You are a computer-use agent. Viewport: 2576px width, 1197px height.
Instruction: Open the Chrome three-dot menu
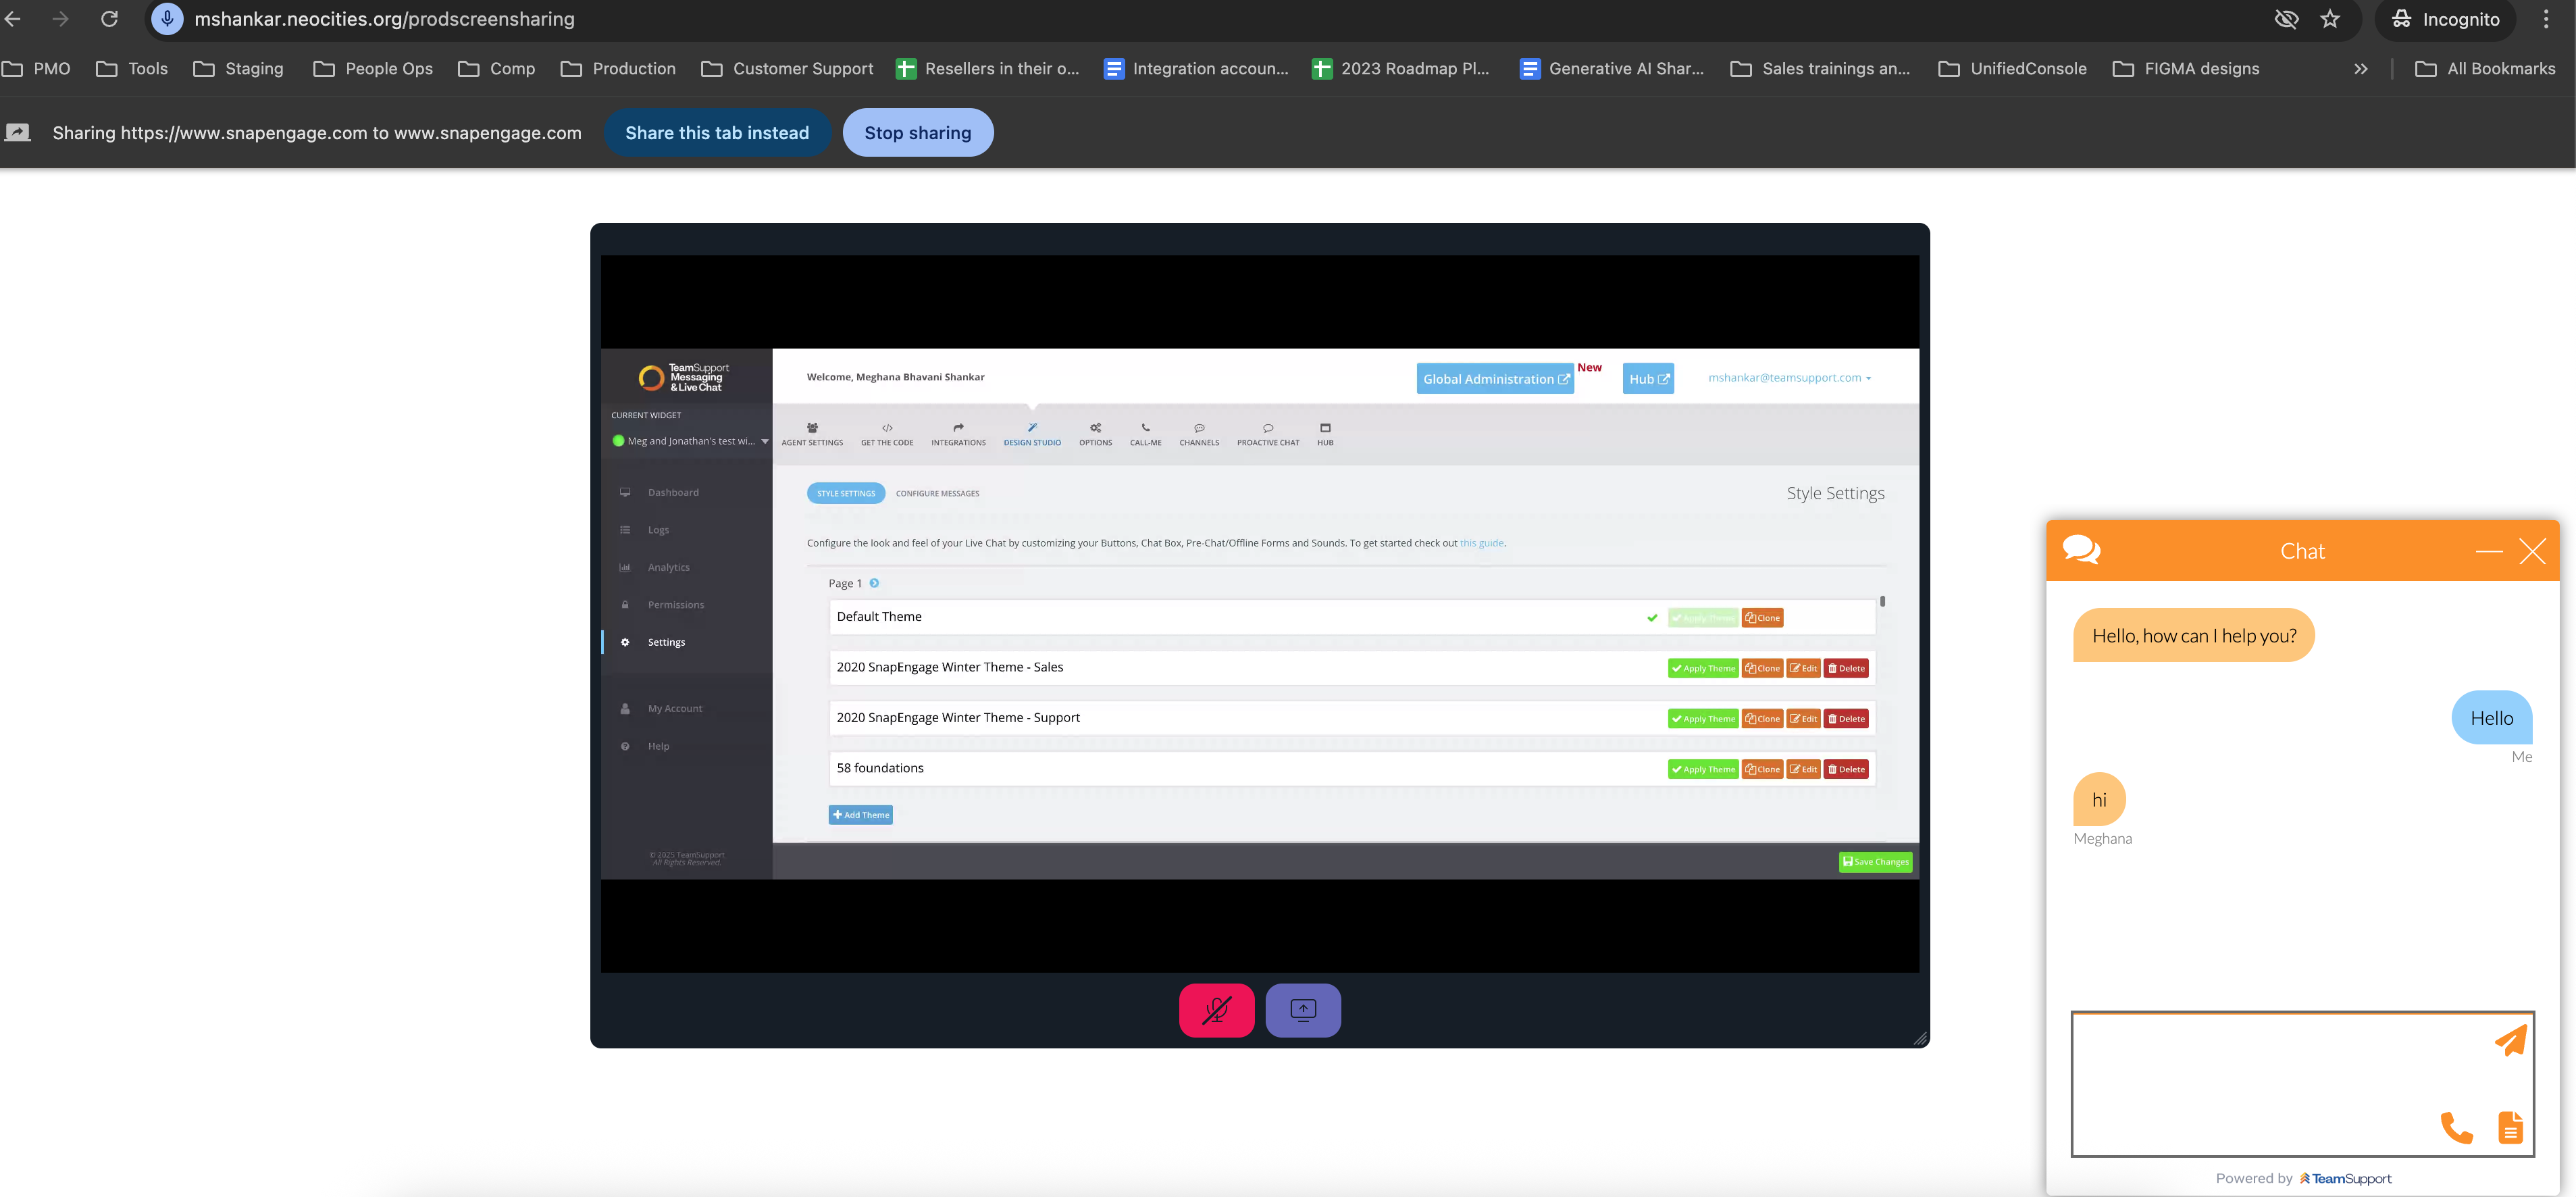(2546, 19)
